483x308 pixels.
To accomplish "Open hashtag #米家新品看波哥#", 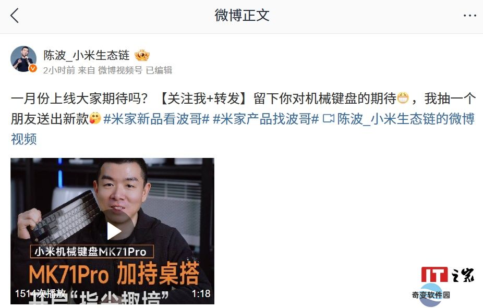I will pos(156,119).
